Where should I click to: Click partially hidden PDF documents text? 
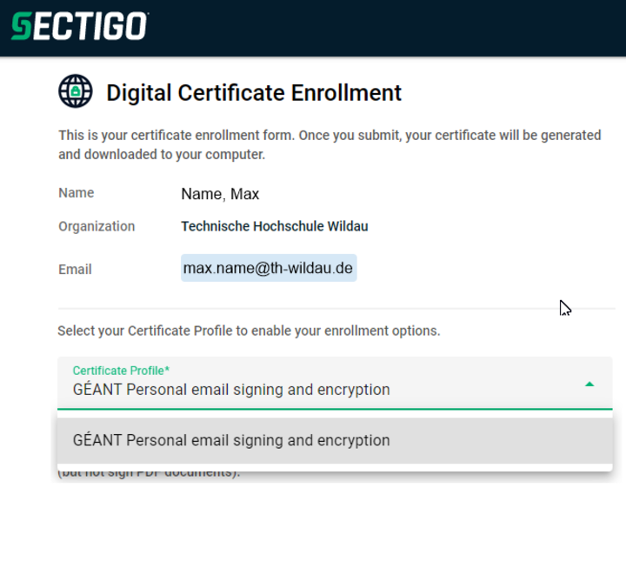pos(149,474)
